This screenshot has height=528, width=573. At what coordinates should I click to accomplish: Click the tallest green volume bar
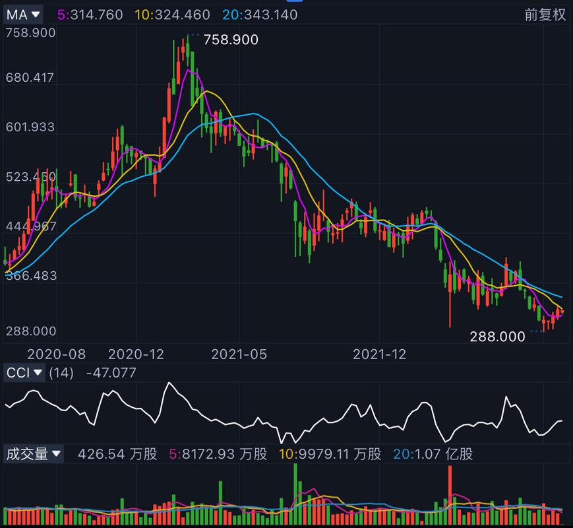(x=295, y=494)
